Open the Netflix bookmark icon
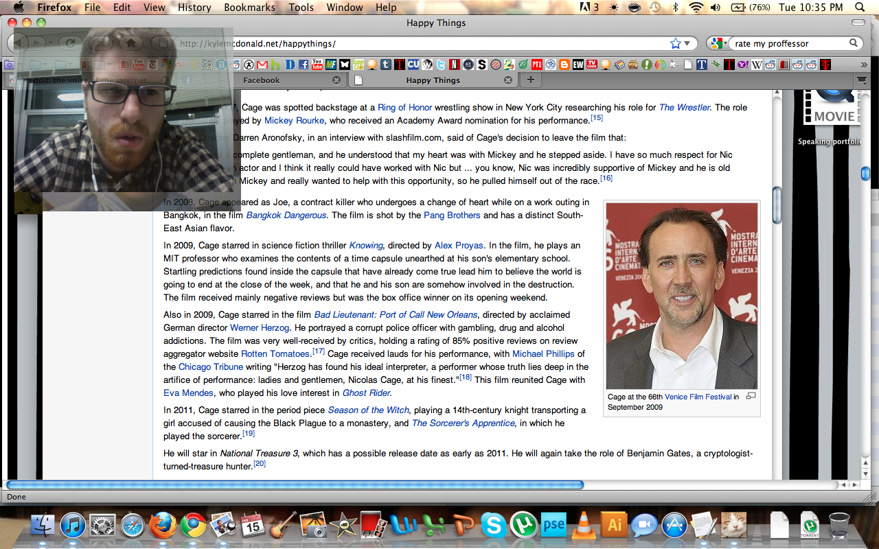Viewport: 879px width, 549px height. (x=454, y=65)
